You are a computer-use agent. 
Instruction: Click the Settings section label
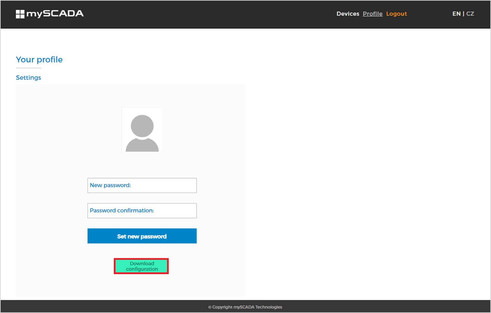pos(28,78)
